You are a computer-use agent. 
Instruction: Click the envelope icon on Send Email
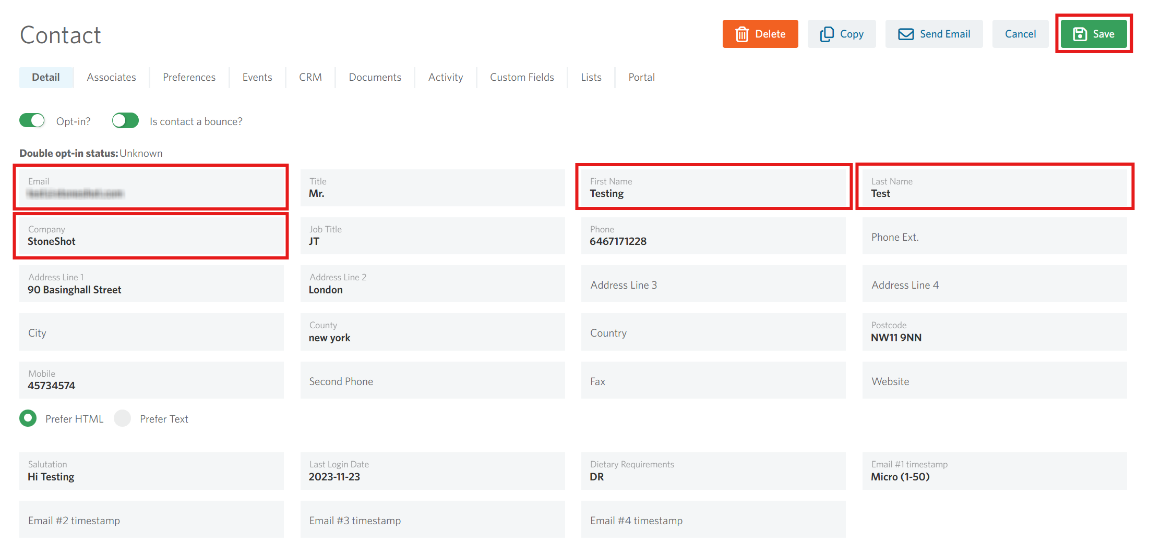[x=906, y=34]
